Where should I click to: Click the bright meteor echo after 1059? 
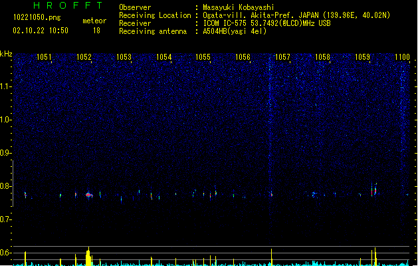[375, 191]
